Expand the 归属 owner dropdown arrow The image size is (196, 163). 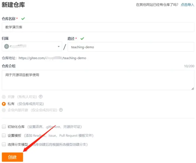click(59, 47)
